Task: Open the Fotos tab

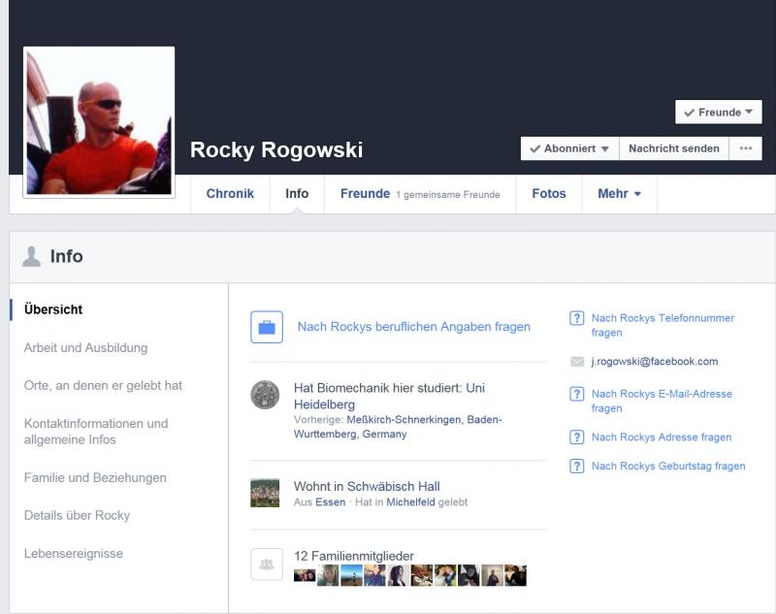Action: tap(548, 194)
